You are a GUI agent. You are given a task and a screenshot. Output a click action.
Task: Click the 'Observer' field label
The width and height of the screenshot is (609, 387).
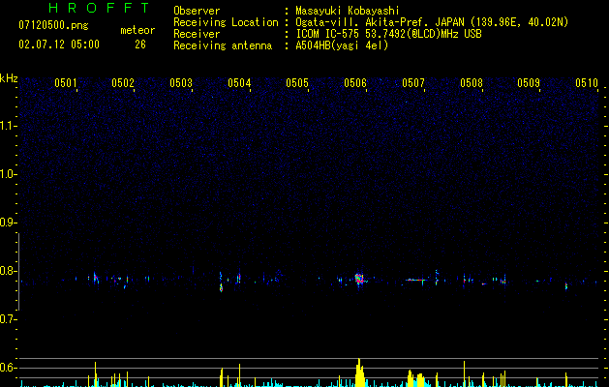coord(197,11)
